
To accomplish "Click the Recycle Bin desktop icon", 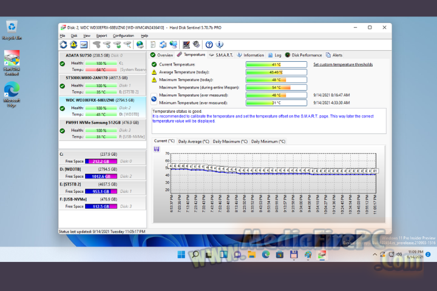I will (x=12, y=30).
